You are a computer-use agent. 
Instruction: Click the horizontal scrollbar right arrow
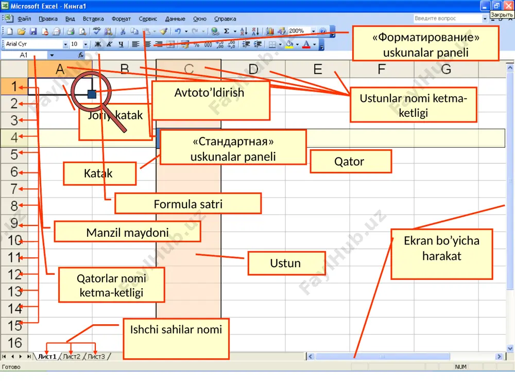pos(499,357)
